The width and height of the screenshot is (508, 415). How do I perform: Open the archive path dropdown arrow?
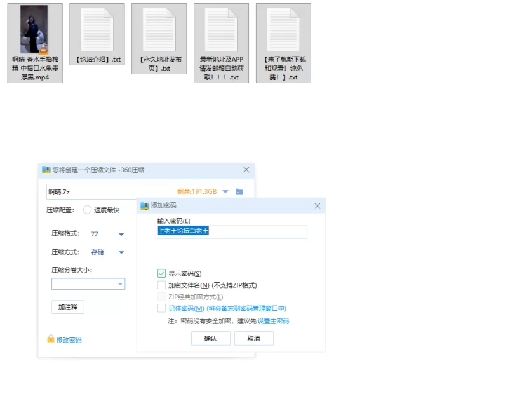click(225, 192)
